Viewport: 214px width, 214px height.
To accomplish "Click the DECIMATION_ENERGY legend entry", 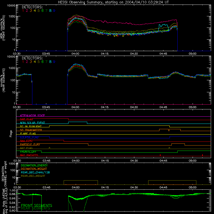I will click(34, 165).
